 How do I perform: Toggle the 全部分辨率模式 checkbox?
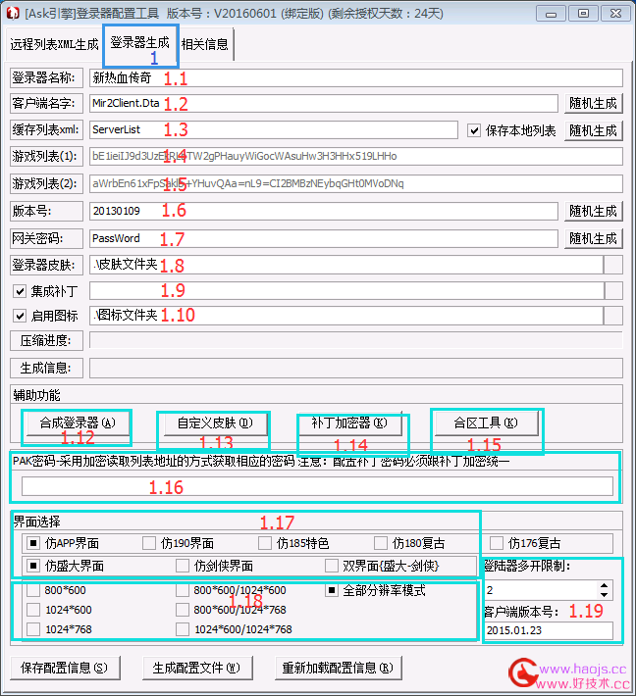332,590
